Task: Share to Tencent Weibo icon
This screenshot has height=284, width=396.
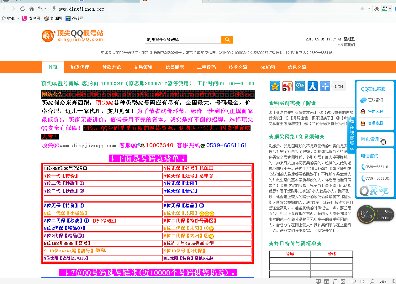Action: [x=300, y=86]
